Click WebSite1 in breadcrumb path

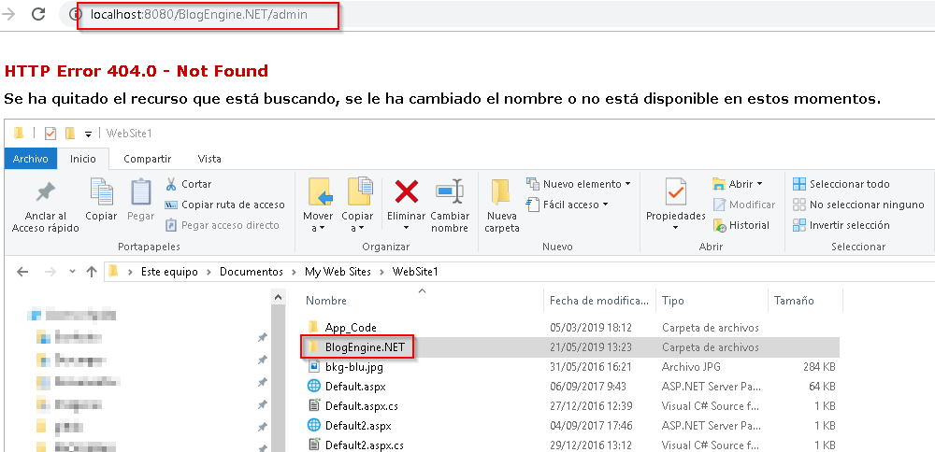(415, 272)
